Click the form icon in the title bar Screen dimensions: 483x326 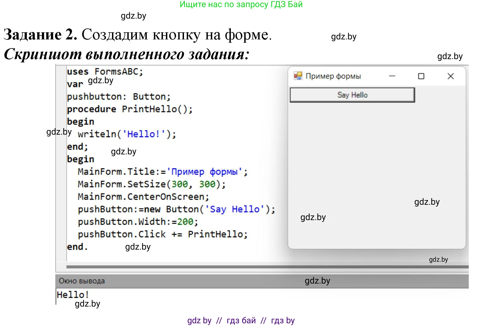(x=298, y=76)
